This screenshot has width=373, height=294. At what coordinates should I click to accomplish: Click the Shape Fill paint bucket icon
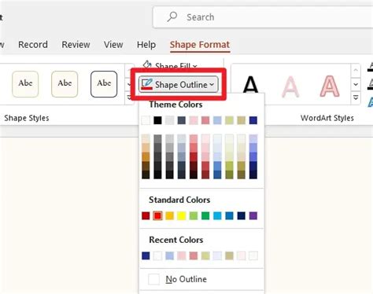pyautogui.click(x=147, y=64)
